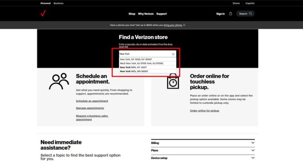Expand the Billing section

203,143
